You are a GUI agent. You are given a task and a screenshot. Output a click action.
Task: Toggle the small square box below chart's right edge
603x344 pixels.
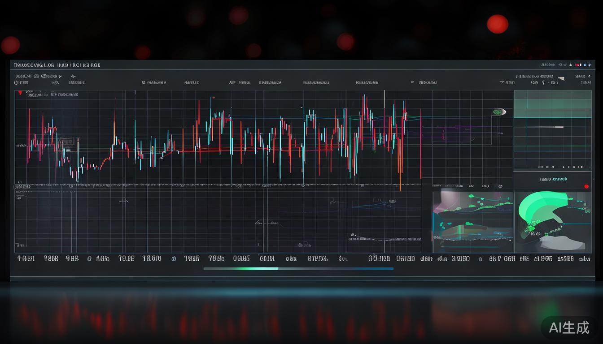pos(500,186)
